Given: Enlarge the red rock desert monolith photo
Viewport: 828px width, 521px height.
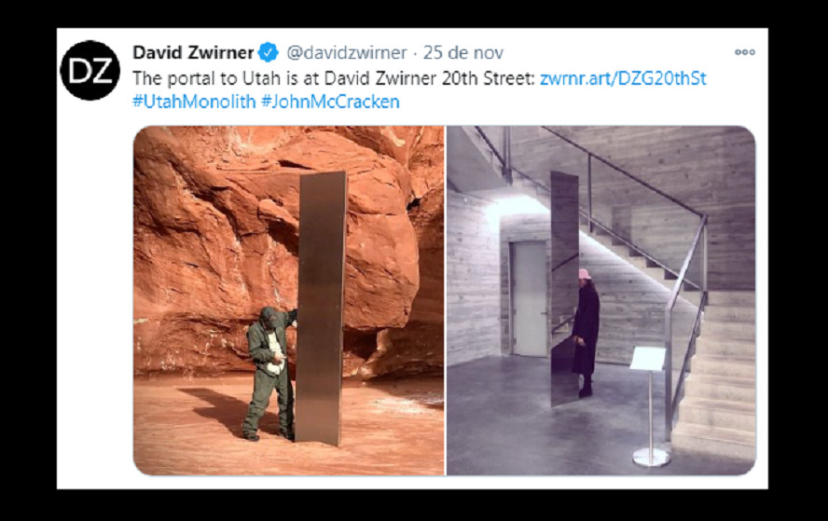Looking at the screenshot, I should (288, 300).
